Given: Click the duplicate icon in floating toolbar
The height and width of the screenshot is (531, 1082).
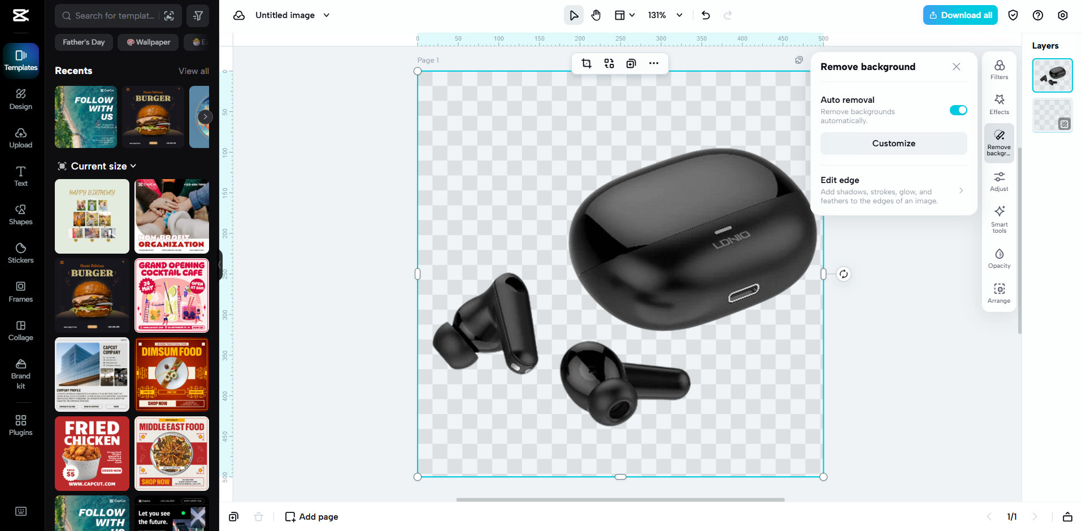Looking at the screenshot, I should point(631,63).
